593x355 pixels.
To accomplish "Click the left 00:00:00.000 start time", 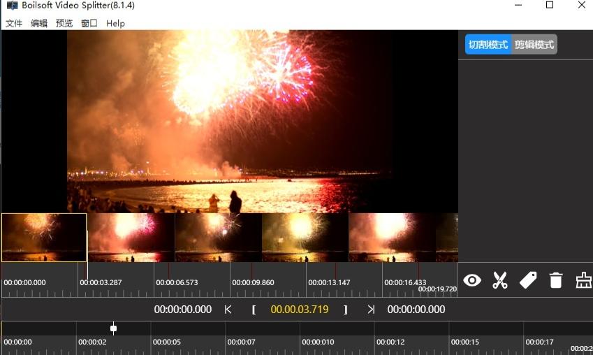I will 183,309.
